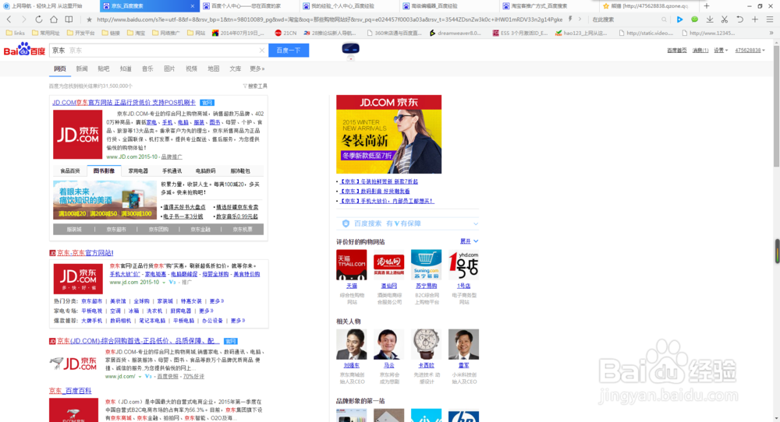Open the dreamweaver8.0 bookmark
The height and width of the screenshot is (422, 780).
pyautogui.click(x=456, y=33)
